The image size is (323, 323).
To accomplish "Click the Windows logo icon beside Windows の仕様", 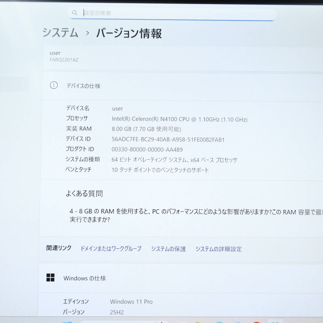I will coord(50,278).
